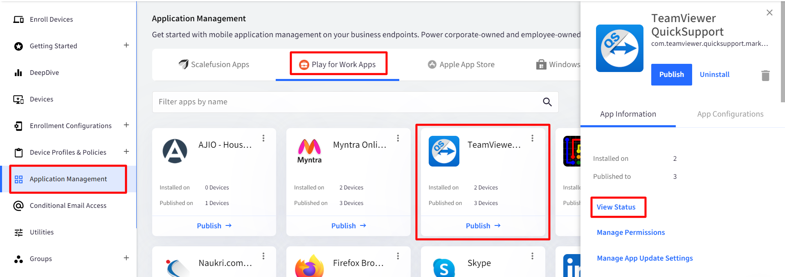Screen dimensions: 785x277
Task: Expand Device Profiles & Policies plus
Action: 126,152
